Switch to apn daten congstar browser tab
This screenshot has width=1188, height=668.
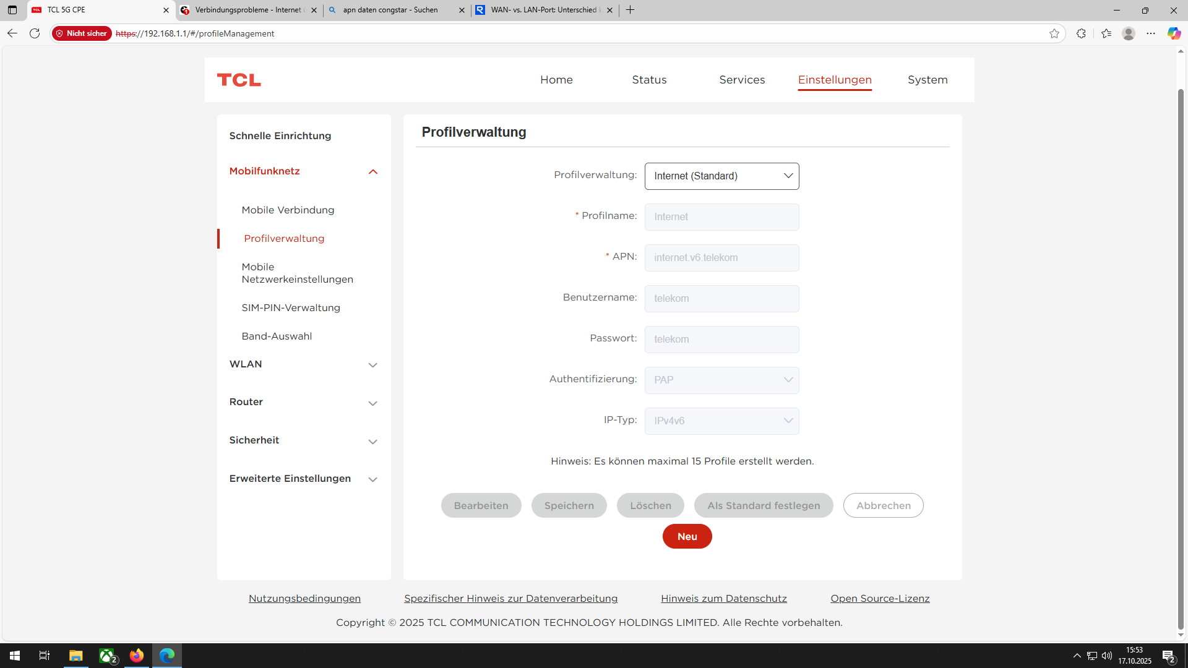point(390,10)
